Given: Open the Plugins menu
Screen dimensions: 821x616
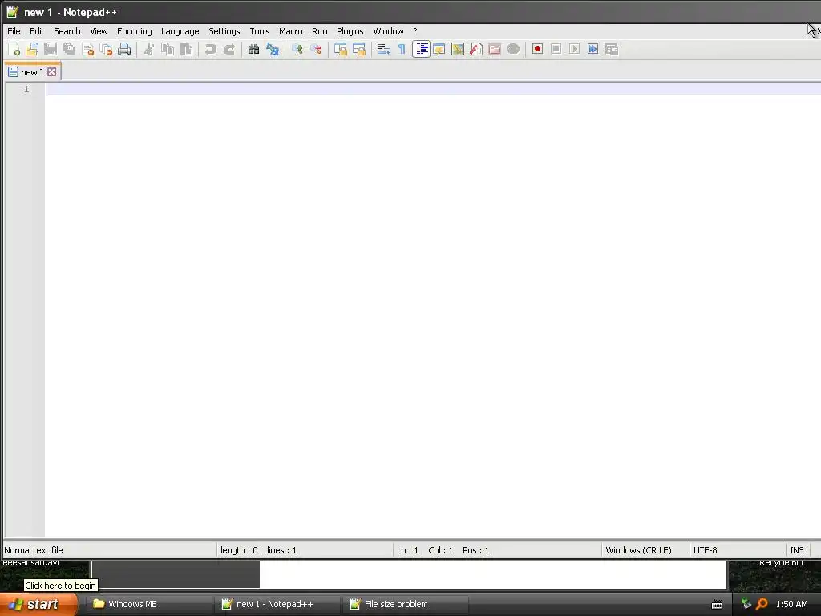Looking at the screenshot, I should tap(350, 31).
